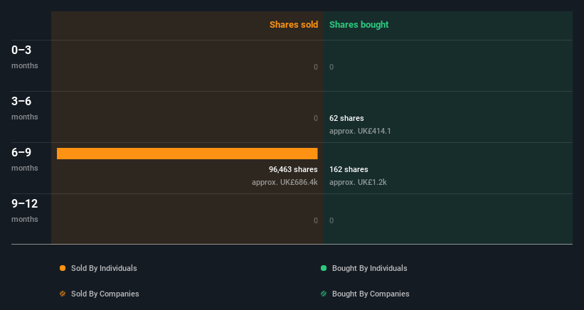This screenshot has width=584, height=310.
Task: Select the Sold By Individuals legend label
Action: tap(104, 268)
